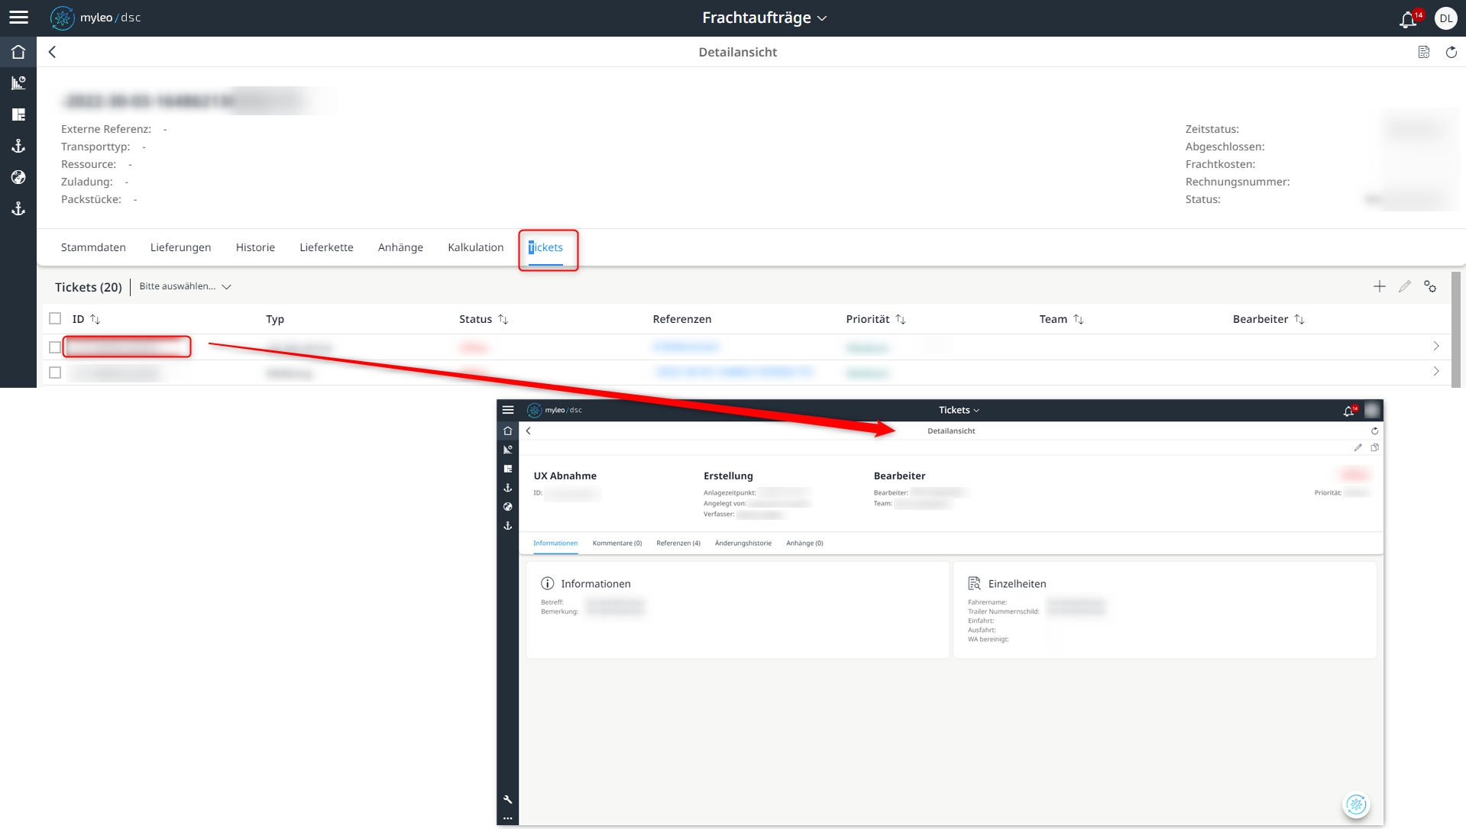The image size is (1466, 829).
Task: Click the Referenzen column header
Action: 682,319
